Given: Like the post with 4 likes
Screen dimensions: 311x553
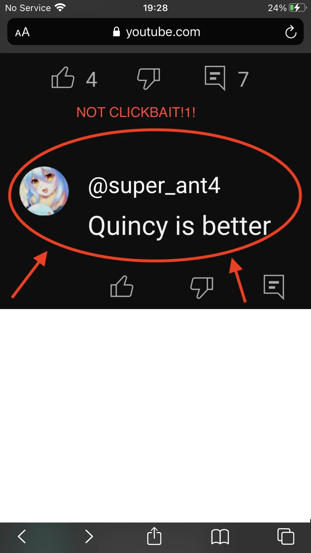Looking at the screenshot, I should coord(63,78).
